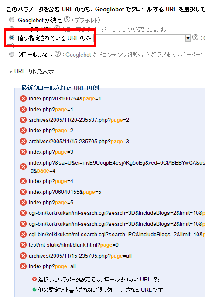
Task: Click URL text archives/2005/11/20-235537.php?page=2
Action: 79,120
